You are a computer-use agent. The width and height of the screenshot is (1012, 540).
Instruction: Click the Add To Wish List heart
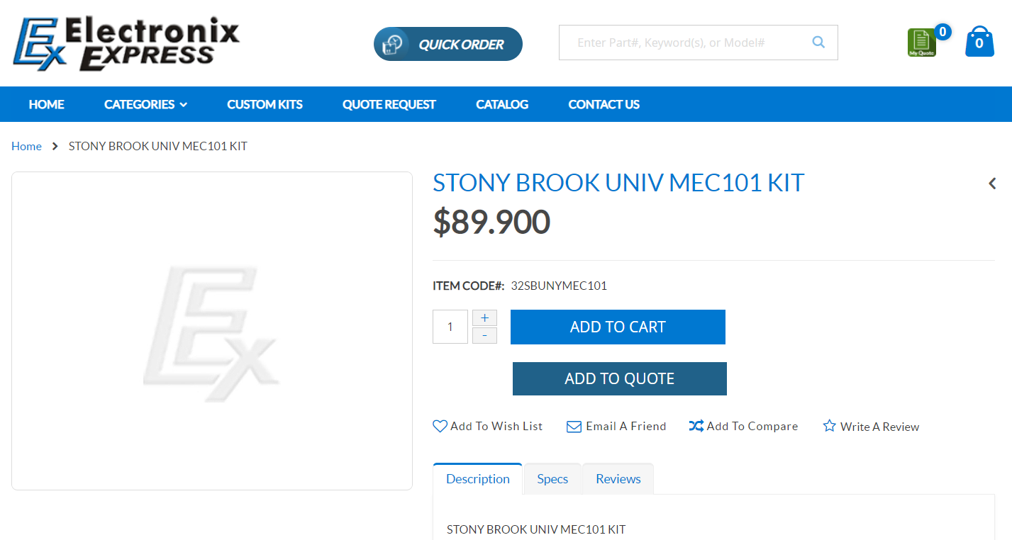tap(440, 427)
